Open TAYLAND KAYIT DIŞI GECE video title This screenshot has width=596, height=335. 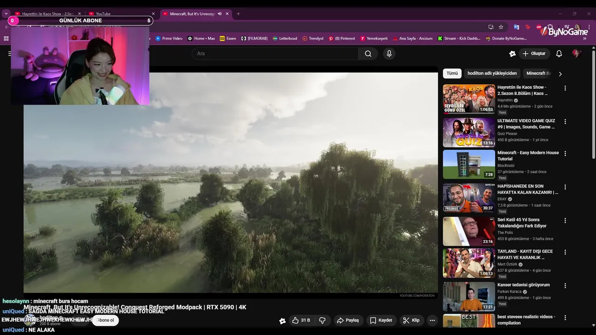(x=525, y=255)
